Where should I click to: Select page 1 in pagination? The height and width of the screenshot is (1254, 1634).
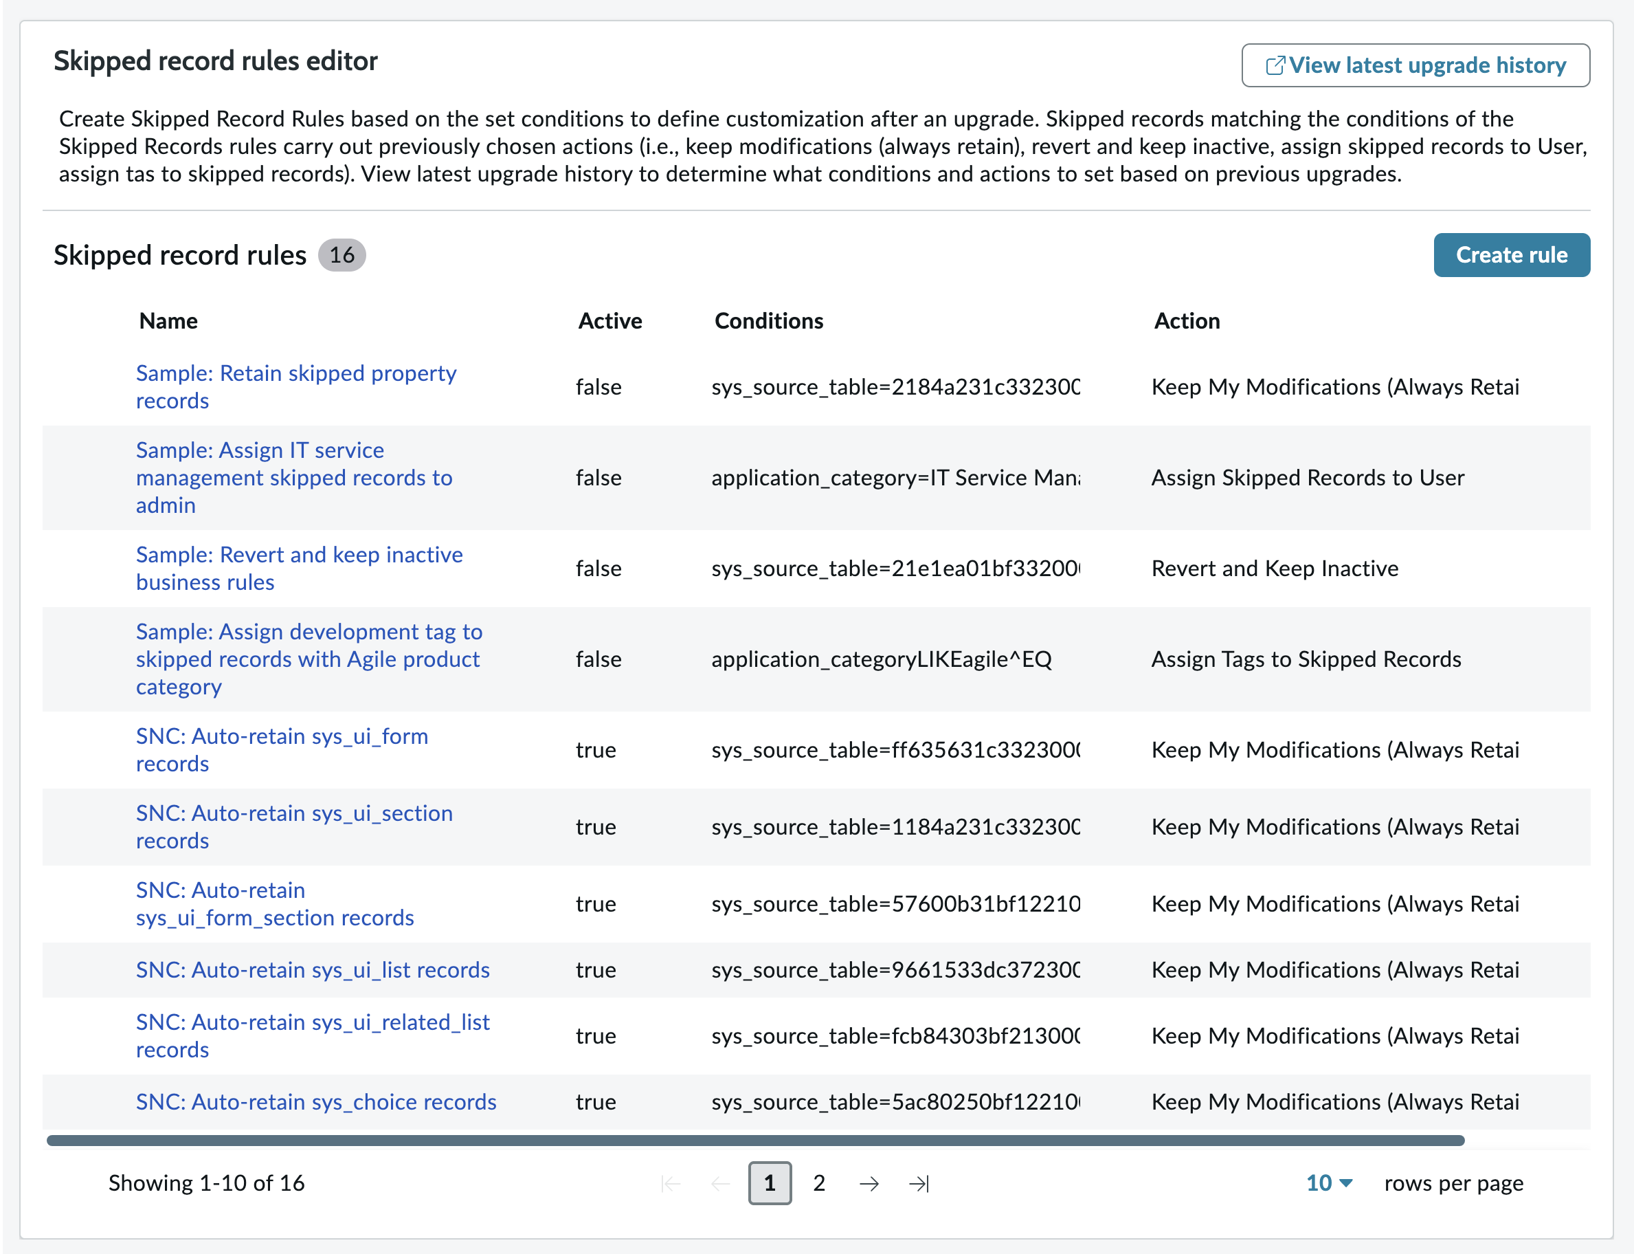point(770,1183)
